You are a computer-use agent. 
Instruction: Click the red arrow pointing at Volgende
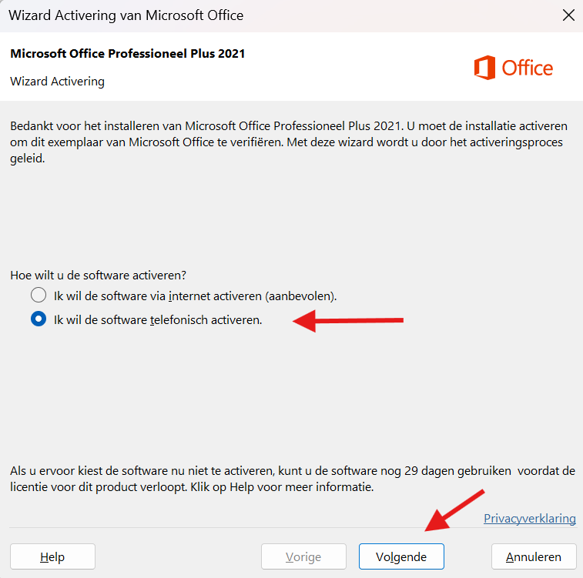[454, 510]
